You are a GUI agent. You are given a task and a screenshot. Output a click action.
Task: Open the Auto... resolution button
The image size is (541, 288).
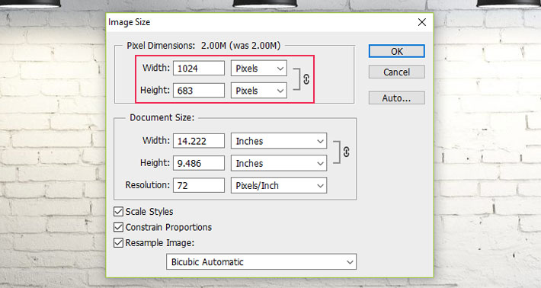pos(397,98)
